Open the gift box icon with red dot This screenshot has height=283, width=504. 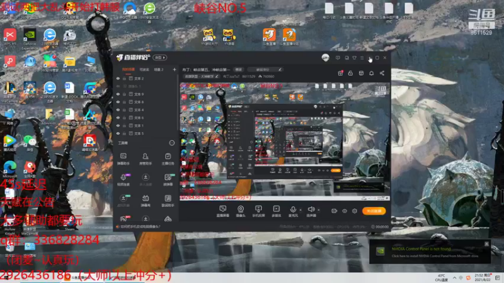(x=340, y=73)
